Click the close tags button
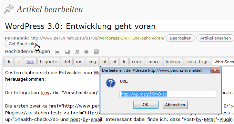Screen dimensions: 234x124 [x=197, y=61]
